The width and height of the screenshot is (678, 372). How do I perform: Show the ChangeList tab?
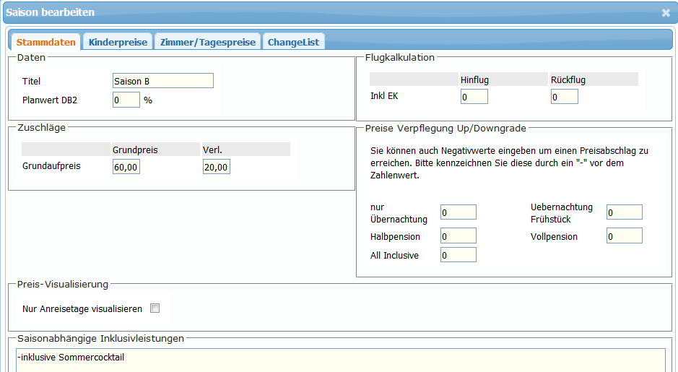point(293,42)
